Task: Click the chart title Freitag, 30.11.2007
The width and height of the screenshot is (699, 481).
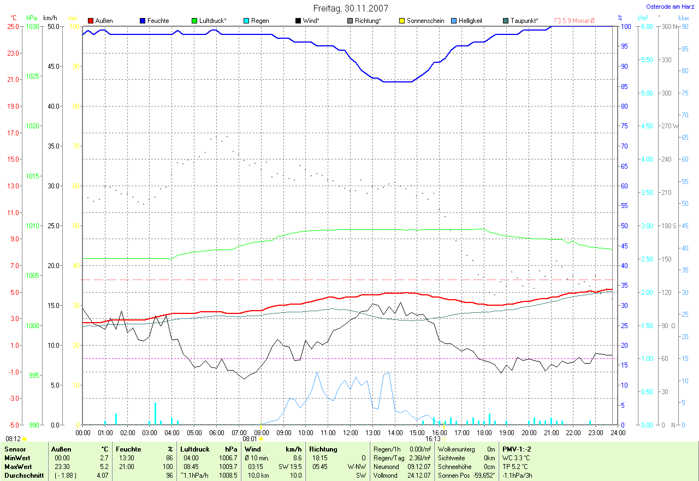Action: (349, 8)
